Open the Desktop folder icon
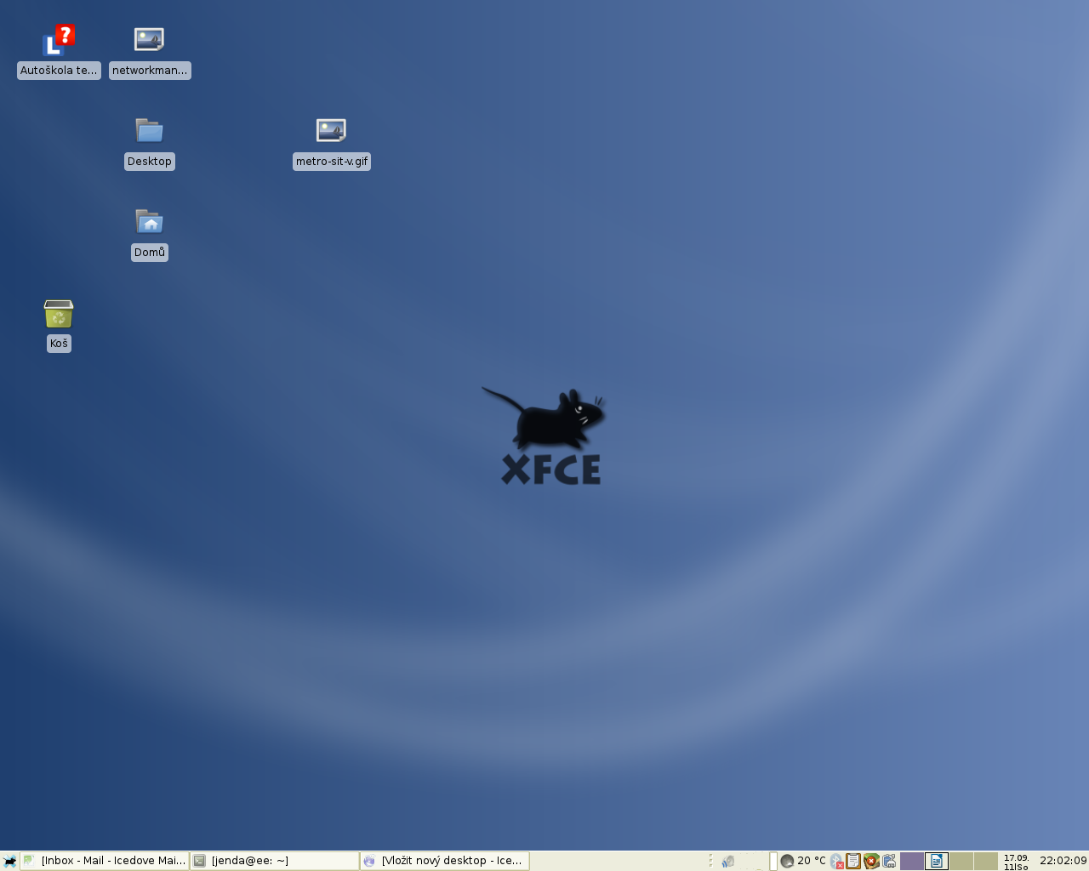The image size is (1089, 871). point(150,132)
